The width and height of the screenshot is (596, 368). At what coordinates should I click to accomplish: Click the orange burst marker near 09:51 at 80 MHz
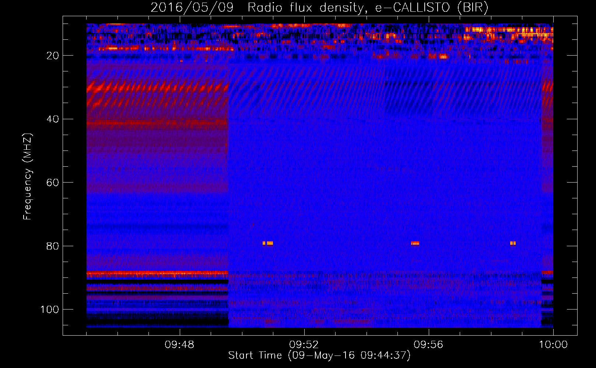point(268,243)
